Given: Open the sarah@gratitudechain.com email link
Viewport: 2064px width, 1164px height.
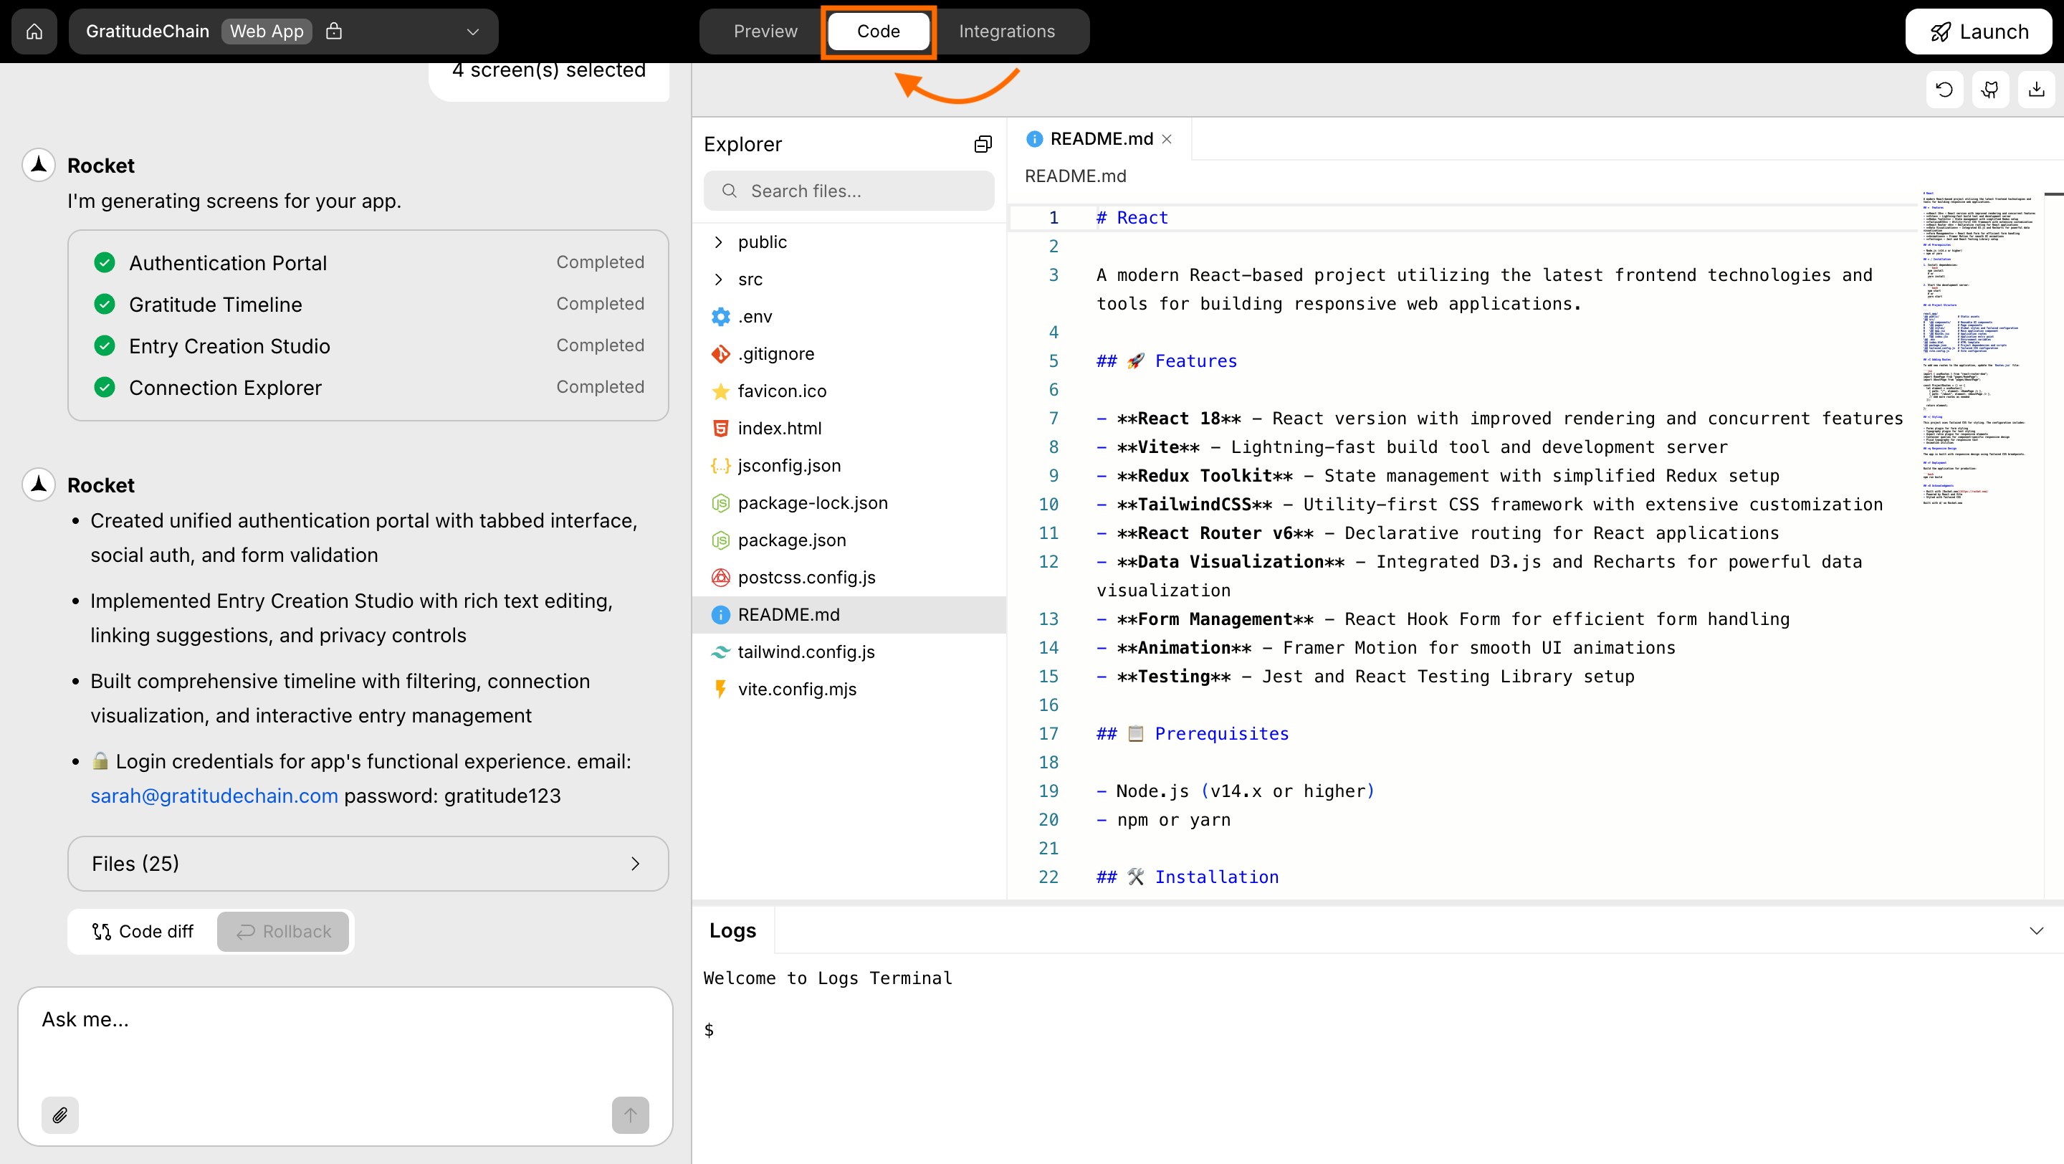Looking at the screenshot, I should [x=213, y=796].
